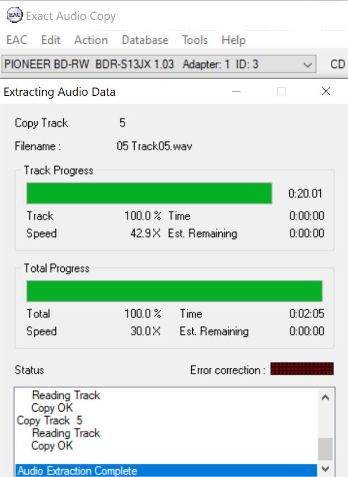This screenshot has height=477, width=348.
Task: Open the Tools menu
Action: 195,40
